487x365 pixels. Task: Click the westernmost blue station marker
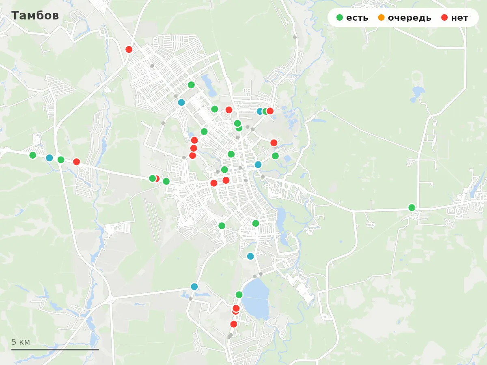click(50, 158)
